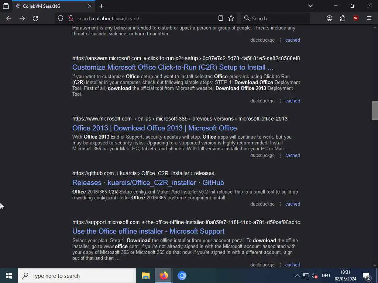Viewport: 378px width, 283px height.
Task: Open File Explorer from the taskbar
Action: pos(145,276)
